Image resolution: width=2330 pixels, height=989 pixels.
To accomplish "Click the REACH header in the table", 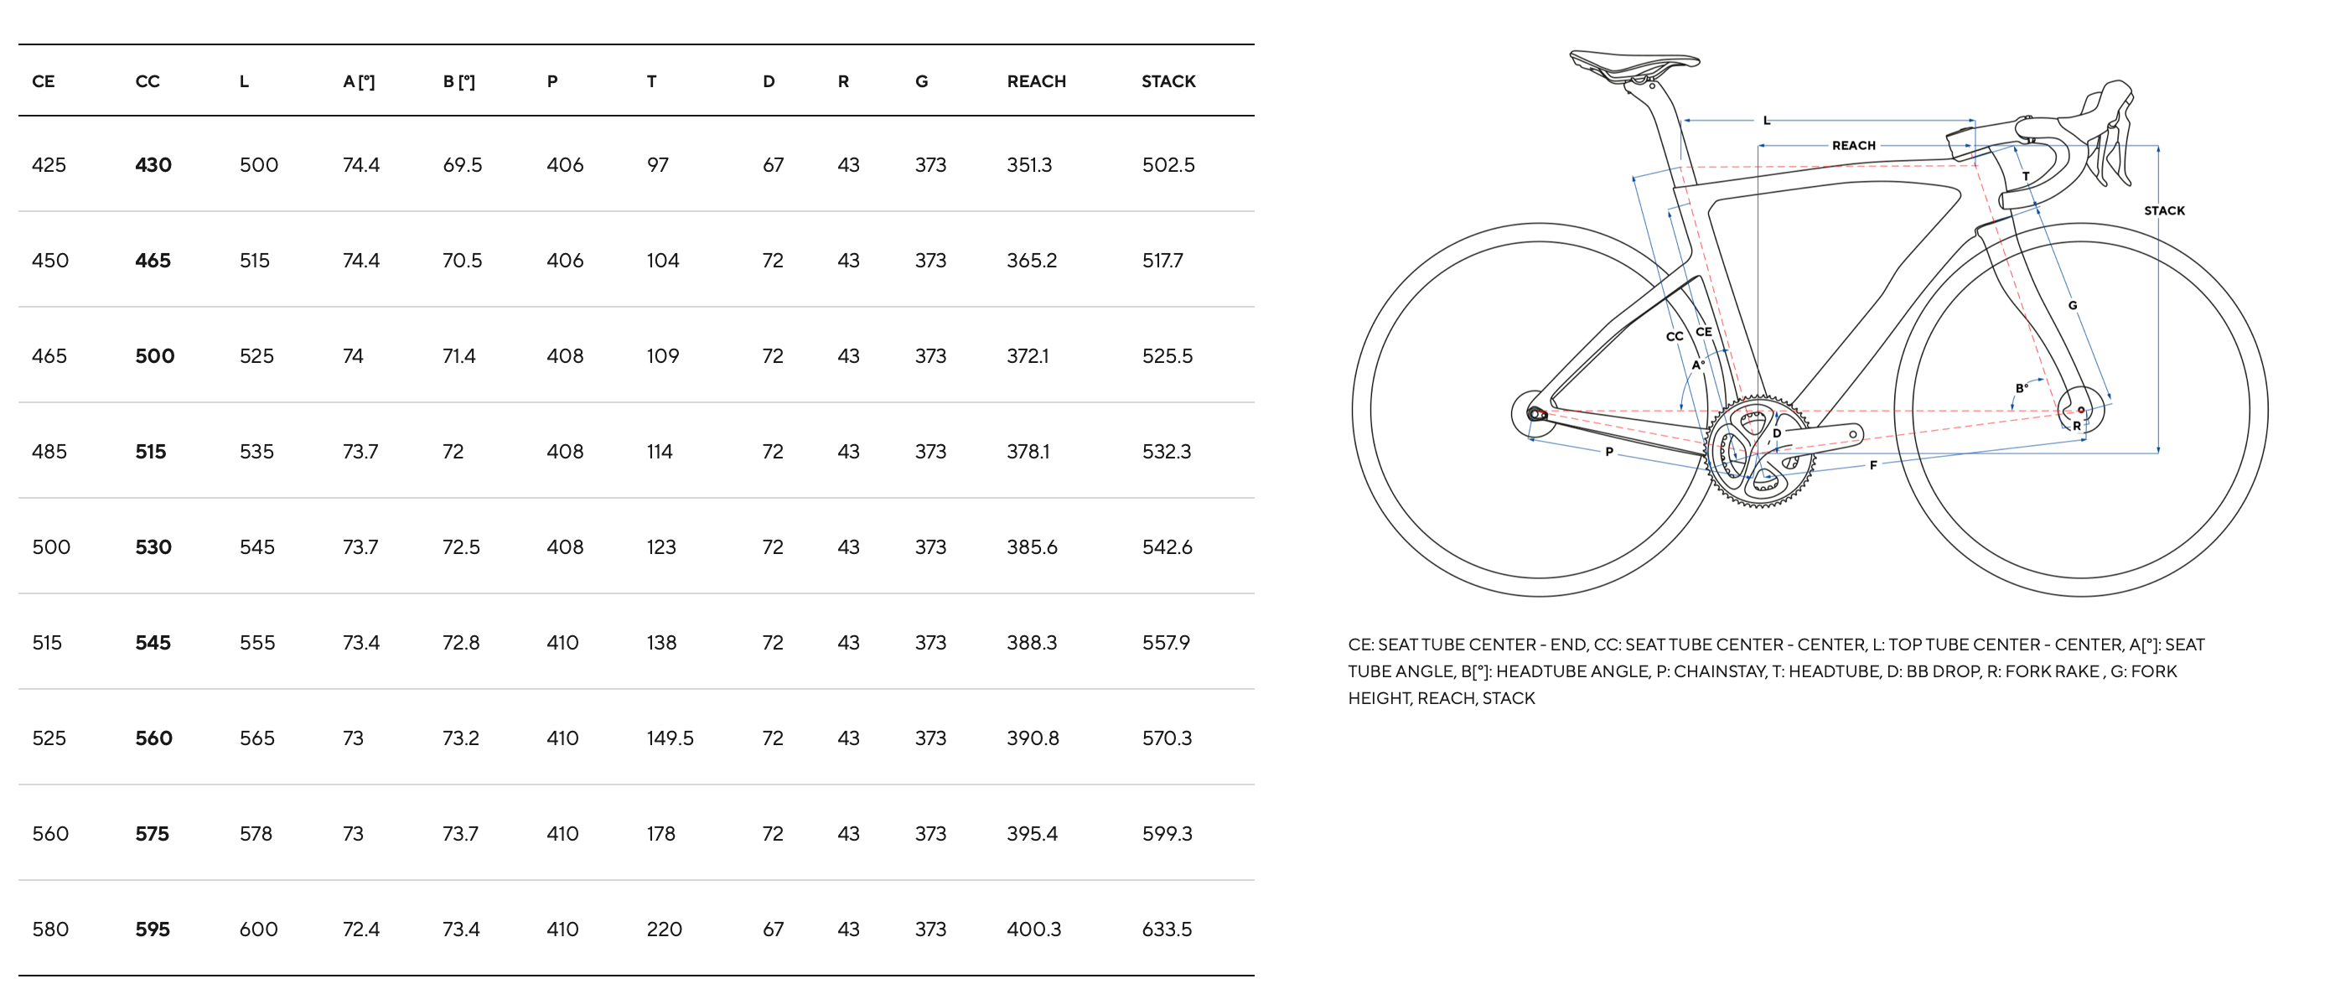I will [x=1036, y=81].
